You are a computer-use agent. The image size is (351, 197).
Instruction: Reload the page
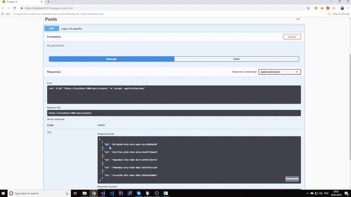pyautogui.click(x=15, y=8)
